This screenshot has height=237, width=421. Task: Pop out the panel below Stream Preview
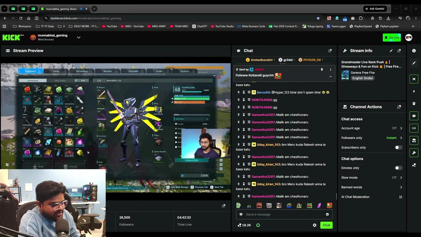tap(224, 206)
